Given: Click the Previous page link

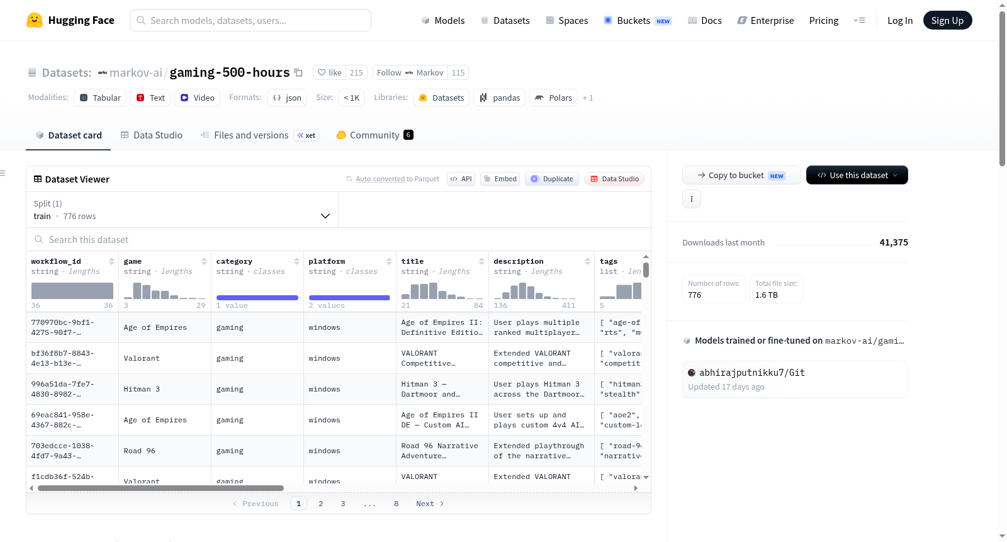Looking at the screenshot, I should tap(256, 504).
